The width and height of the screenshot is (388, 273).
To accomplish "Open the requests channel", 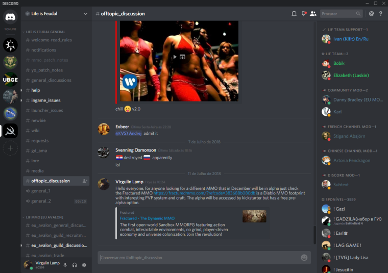I will pyautogui.click(x=56, y=140).
